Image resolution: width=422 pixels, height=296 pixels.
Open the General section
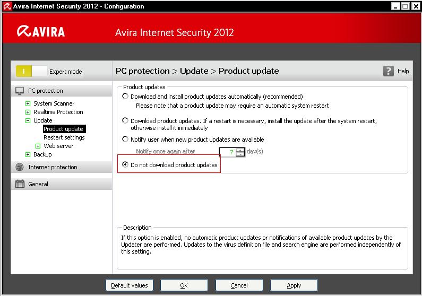point(62,184)
